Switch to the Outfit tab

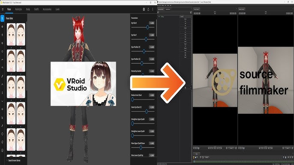tap(36, 9)
